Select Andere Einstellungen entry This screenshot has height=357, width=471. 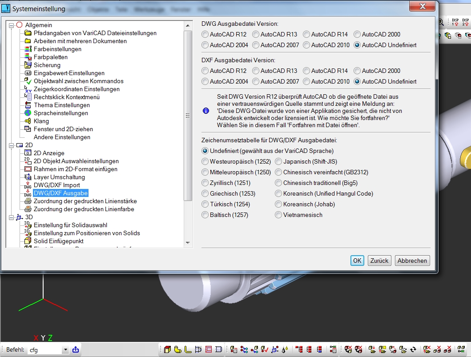click(x=62, y=137)
